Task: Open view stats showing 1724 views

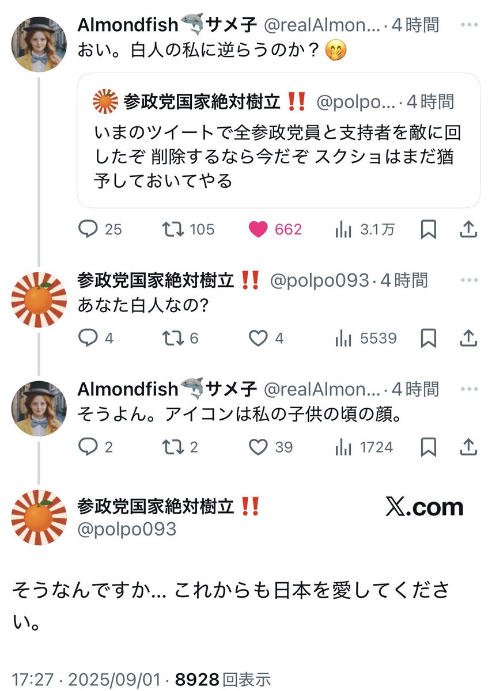Action: (364, 447)
